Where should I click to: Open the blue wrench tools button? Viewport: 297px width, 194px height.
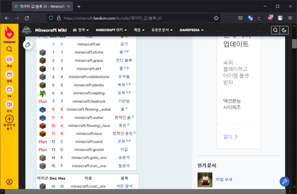[284, 182]
